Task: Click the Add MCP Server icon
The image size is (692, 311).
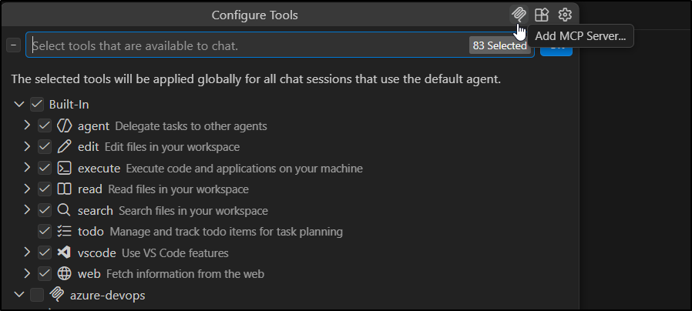Action: [x=519, y=15]
